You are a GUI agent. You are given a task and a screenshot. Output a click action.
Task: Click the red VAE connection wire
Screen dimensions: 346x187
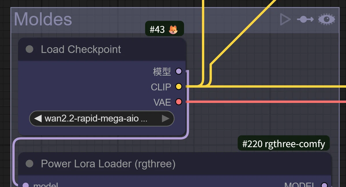[265, 102]
